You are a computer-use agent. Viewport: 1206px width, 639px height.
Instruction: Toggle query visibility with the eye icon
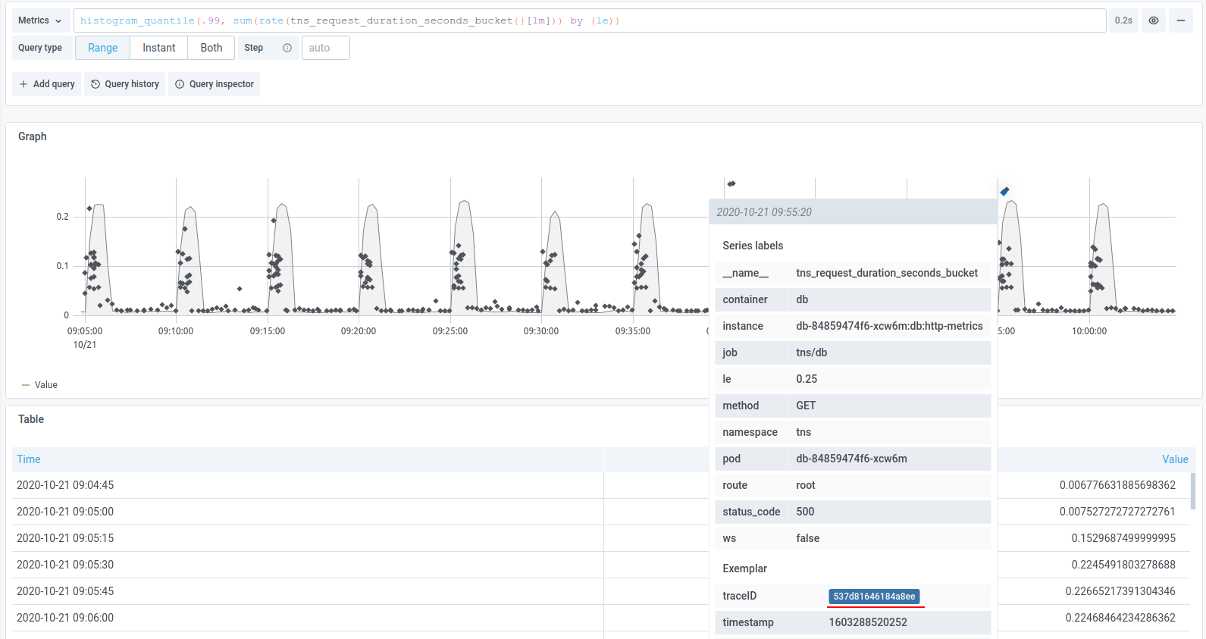(1153, 20)
